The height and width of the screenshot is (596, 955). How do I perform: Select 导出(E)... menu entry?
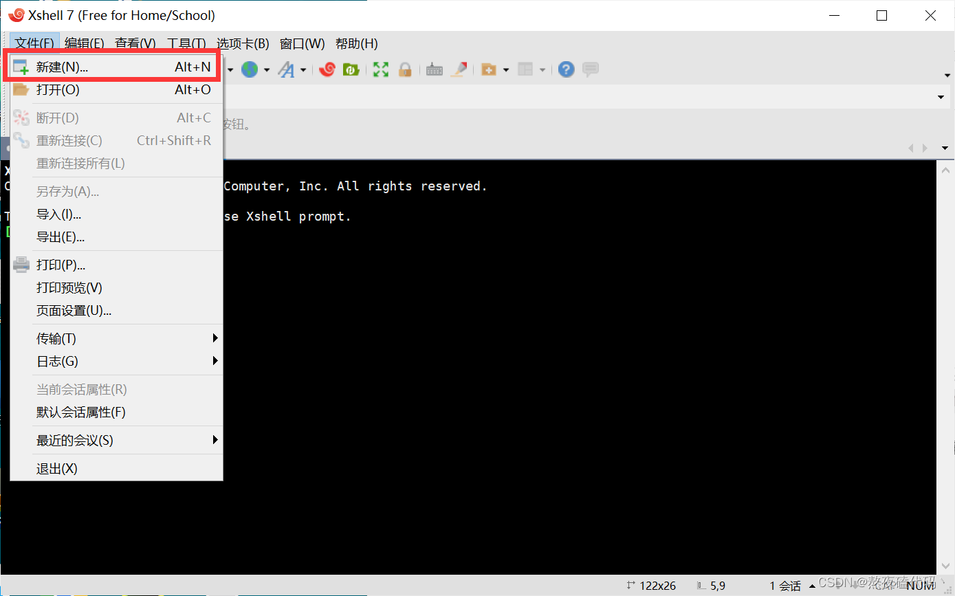[116, 237]
